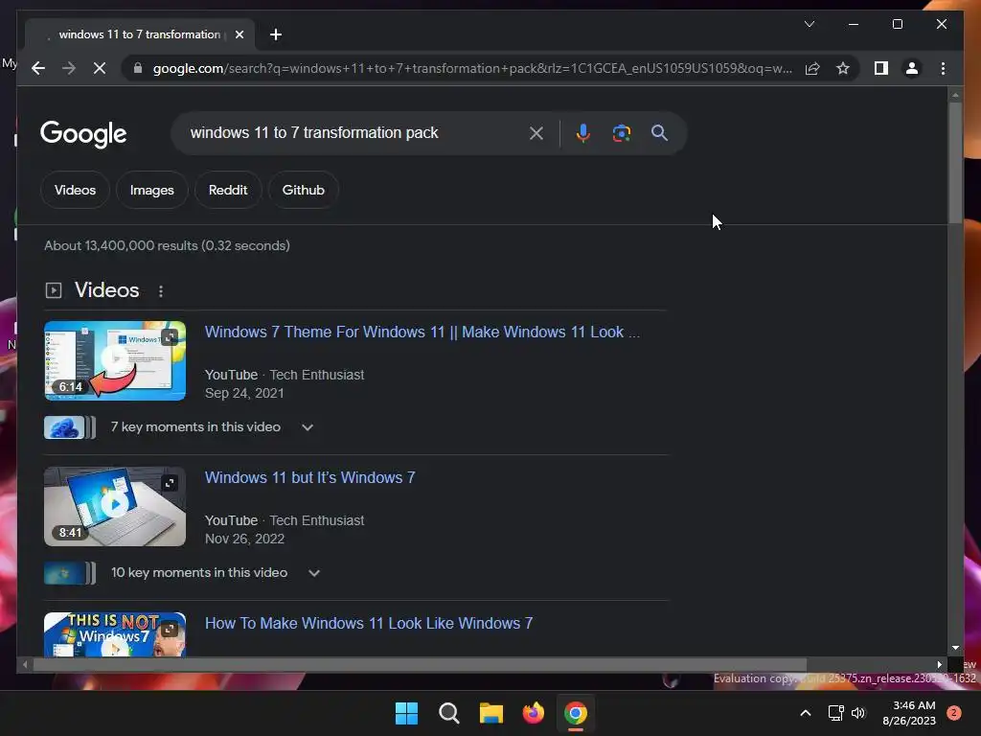Open Chrome's three-dot menu
The width and height of the screenshot is (981, 736).
pyautogui.click(x=943, y=68)
